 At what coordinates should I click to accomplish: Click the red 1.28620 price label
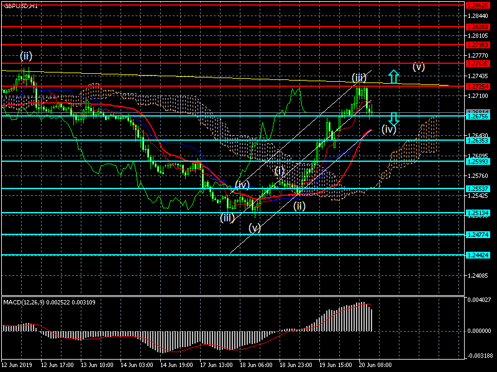(x=478, y=6)
